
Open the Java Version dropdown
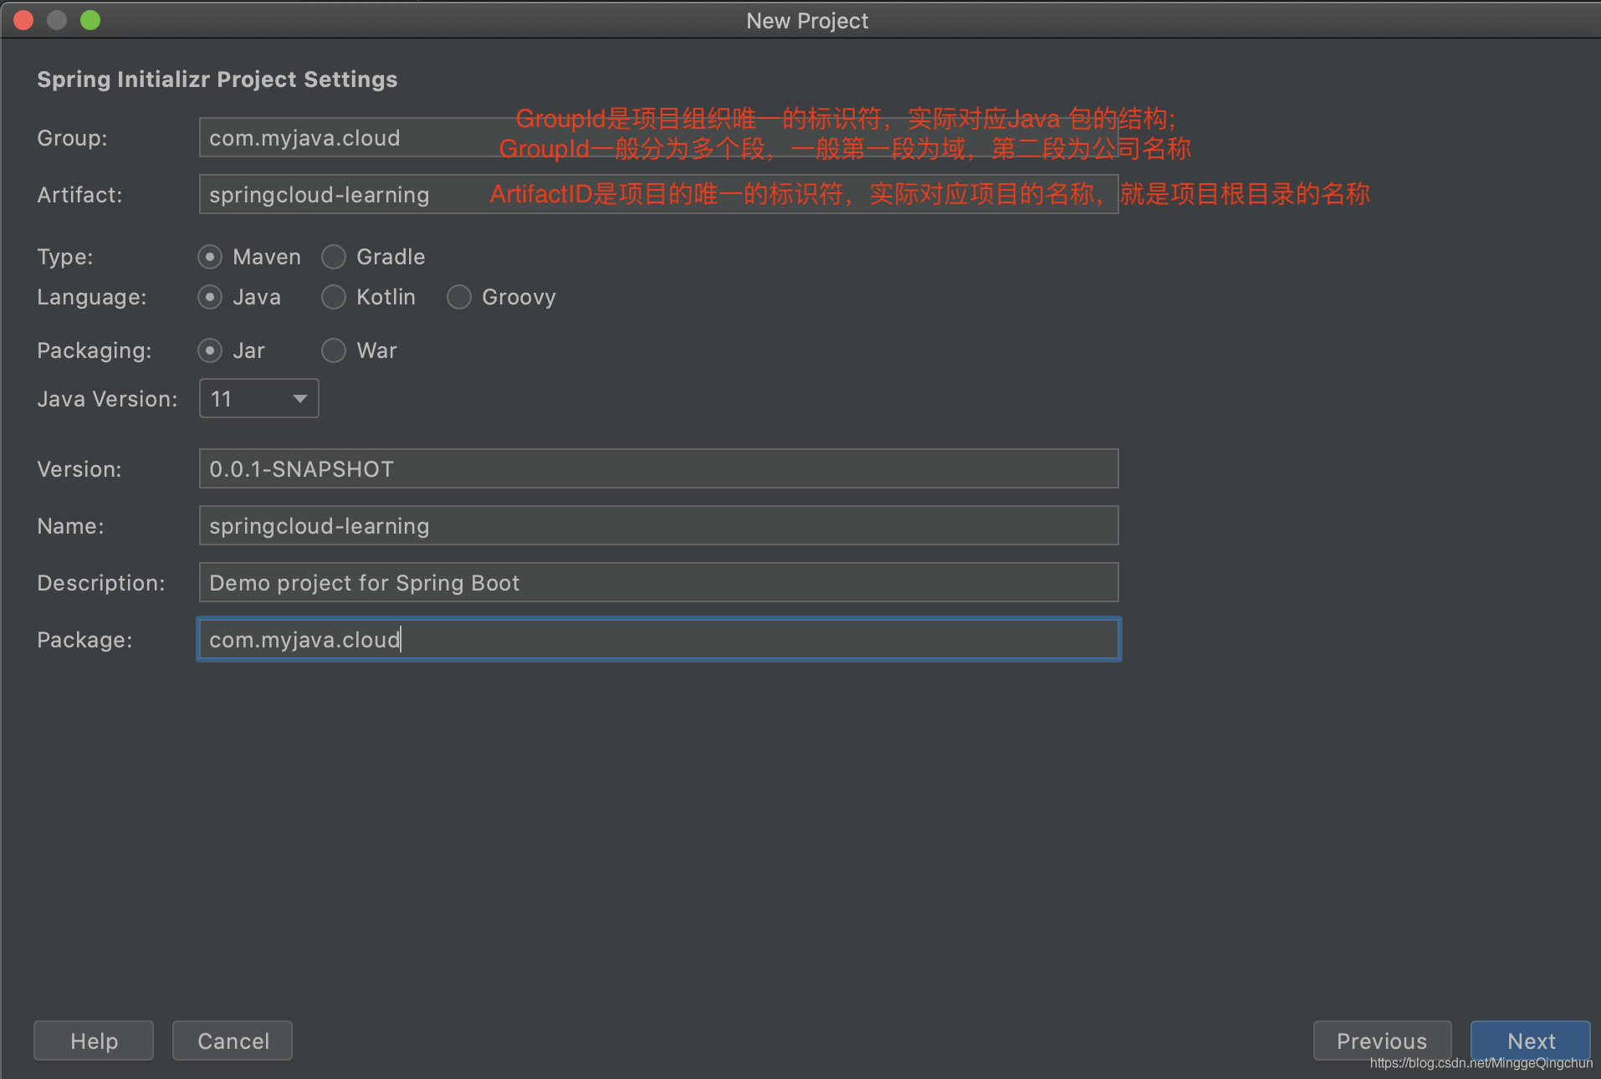259,398
